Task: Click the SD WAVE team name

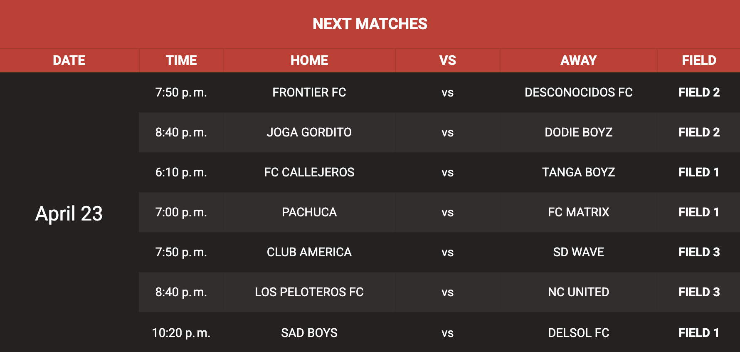Action: (578, 252)
